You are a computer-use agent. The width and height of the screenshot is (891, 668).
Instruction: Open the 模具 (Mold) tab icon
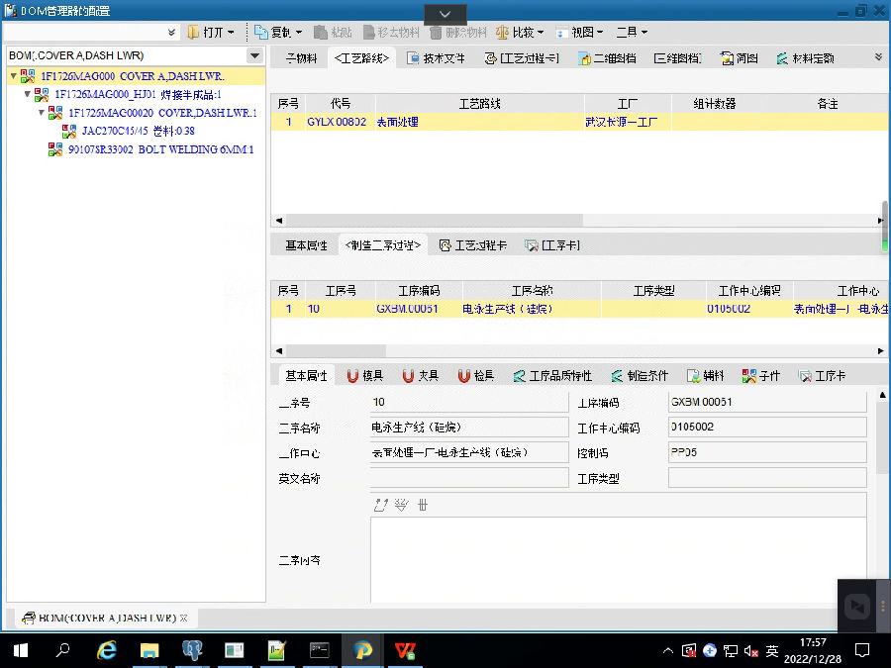click(353, 376)
